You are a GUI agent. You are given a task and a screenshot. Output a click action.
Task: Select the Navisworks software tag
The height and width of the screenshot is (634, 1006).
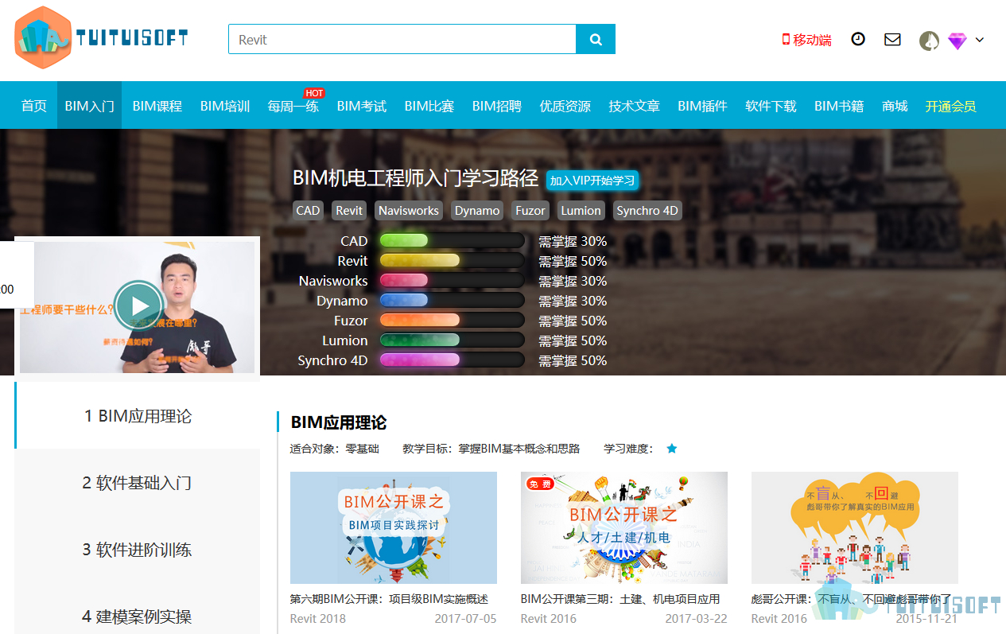pyautogui.click(x=409, y=211)
